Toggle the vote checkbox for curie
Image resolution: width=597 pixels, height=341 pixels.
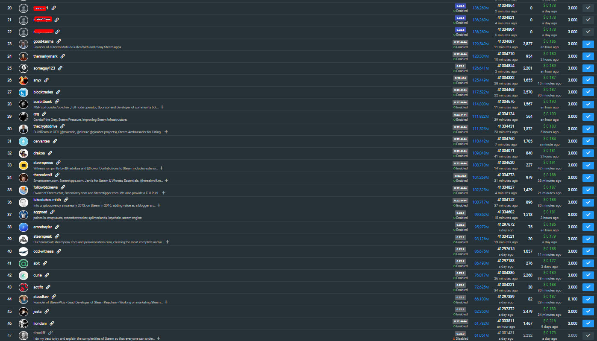coord(588,275)
